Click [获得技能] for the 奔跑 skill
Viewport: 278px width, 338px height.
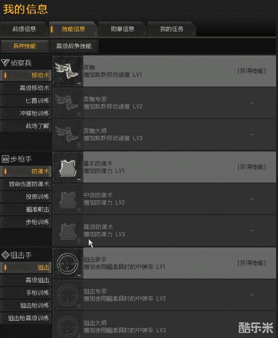pos(252,71)
